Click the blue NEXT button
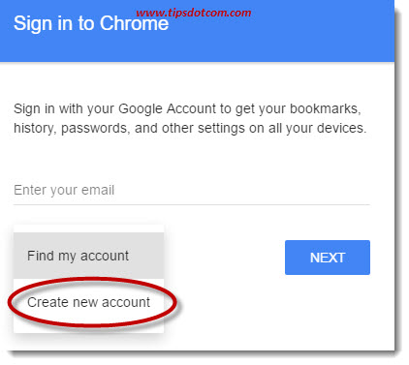 click(328, 258)
